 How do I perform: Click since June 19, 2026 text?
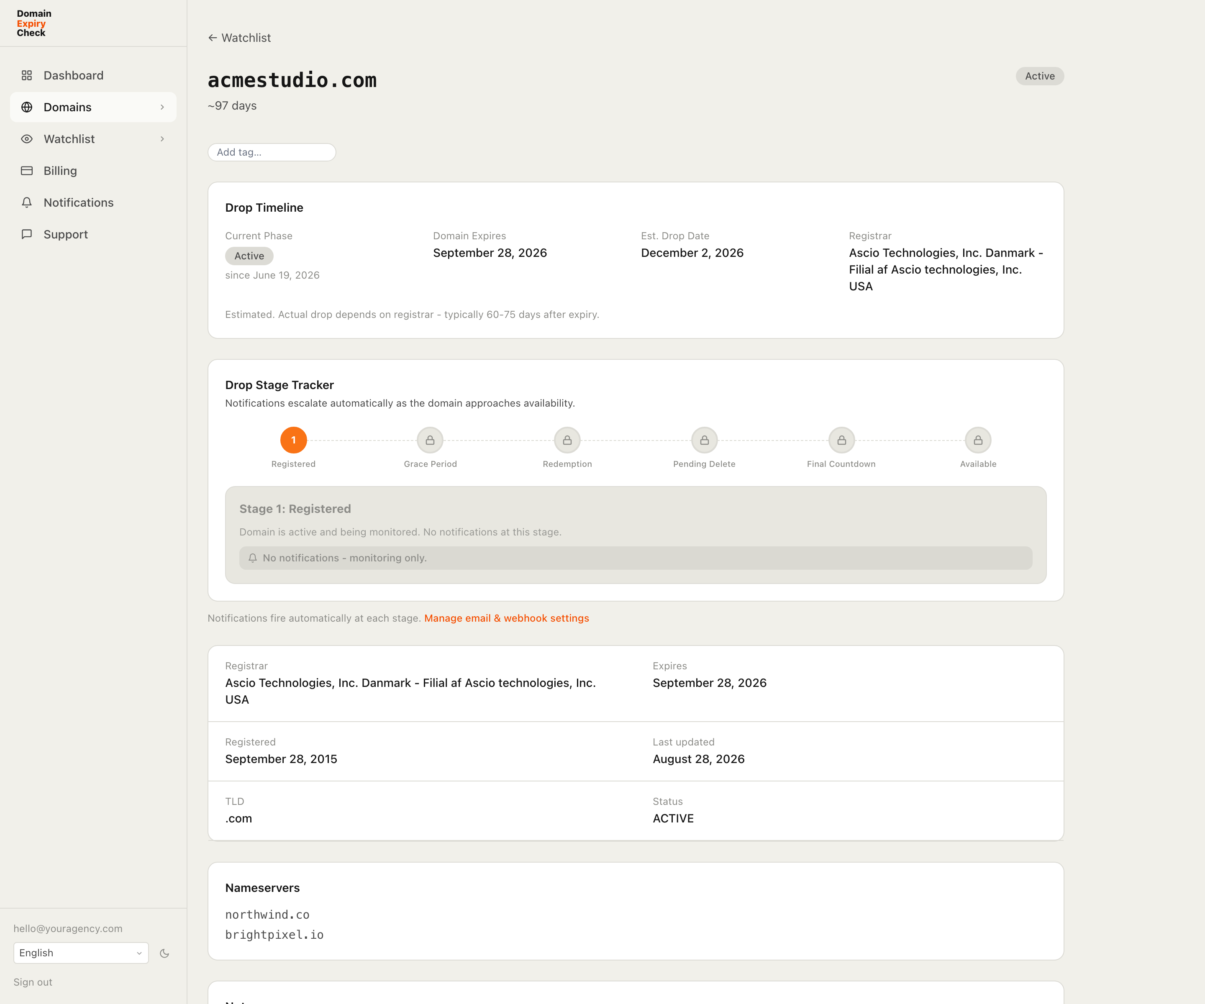(x=272, y=275)
